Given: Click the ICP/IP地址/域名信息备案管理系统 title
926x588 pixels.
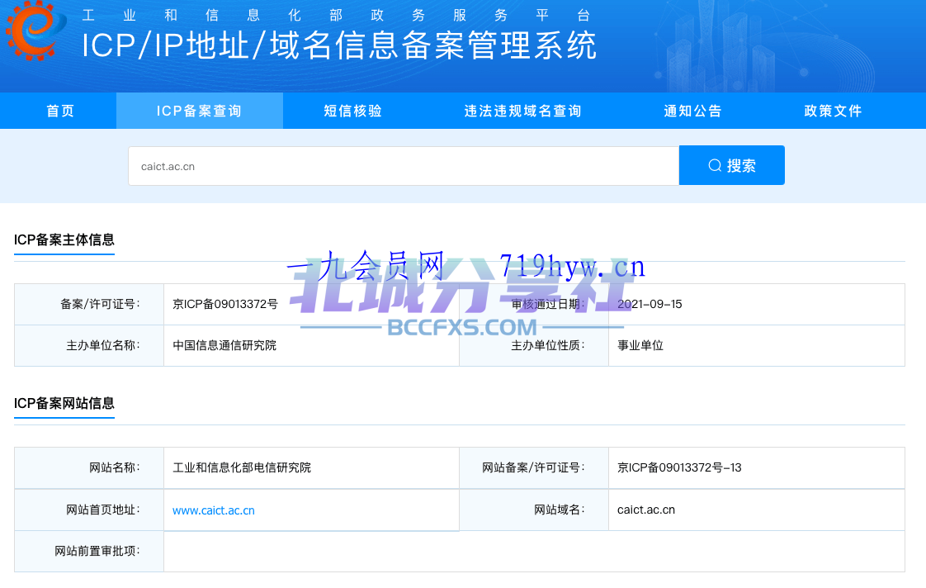Looking at the screenshot, I should tap(339, 46).
